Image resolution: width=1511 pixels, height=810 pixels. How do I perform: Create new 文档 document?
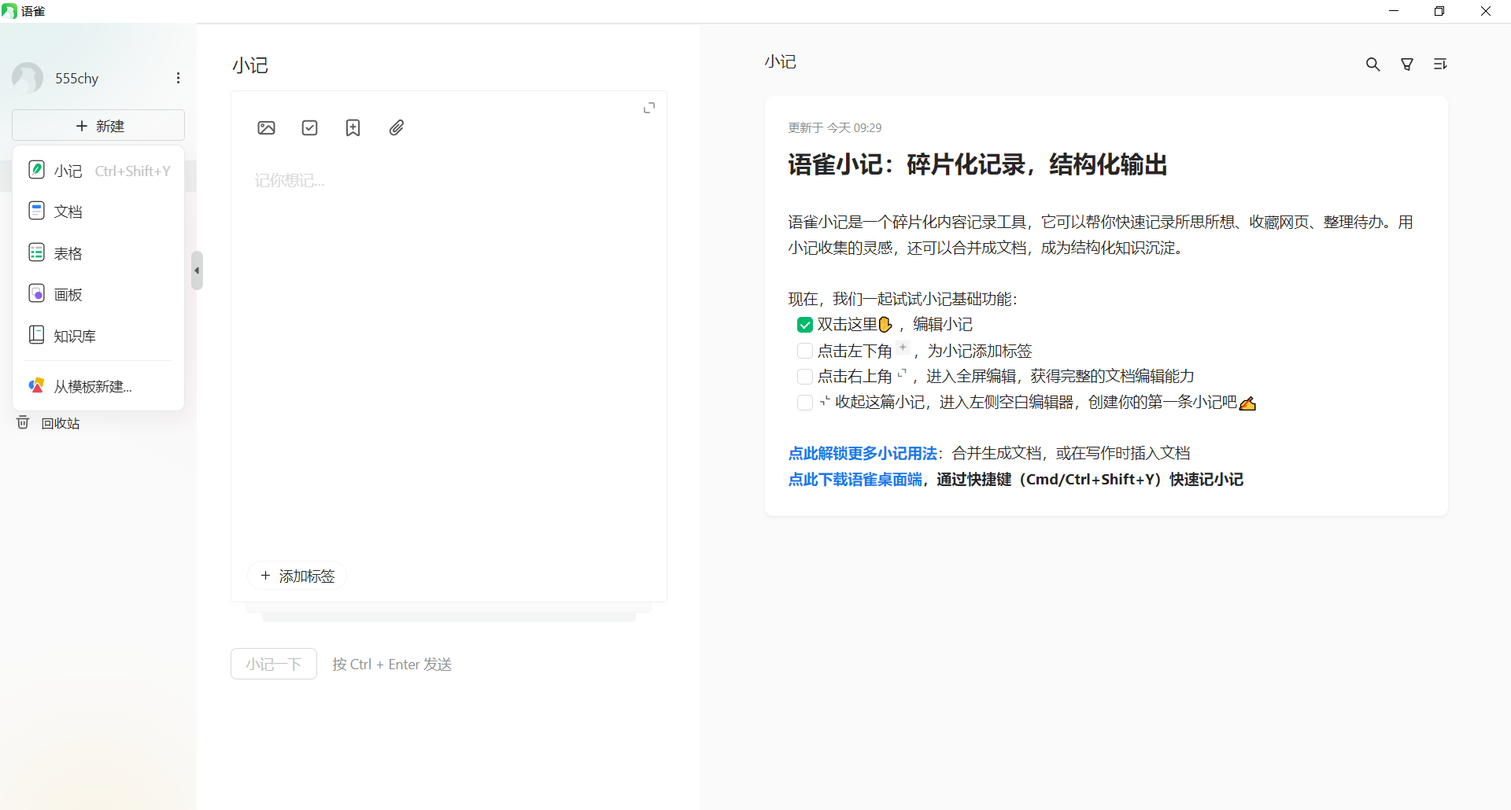(98, 212)
